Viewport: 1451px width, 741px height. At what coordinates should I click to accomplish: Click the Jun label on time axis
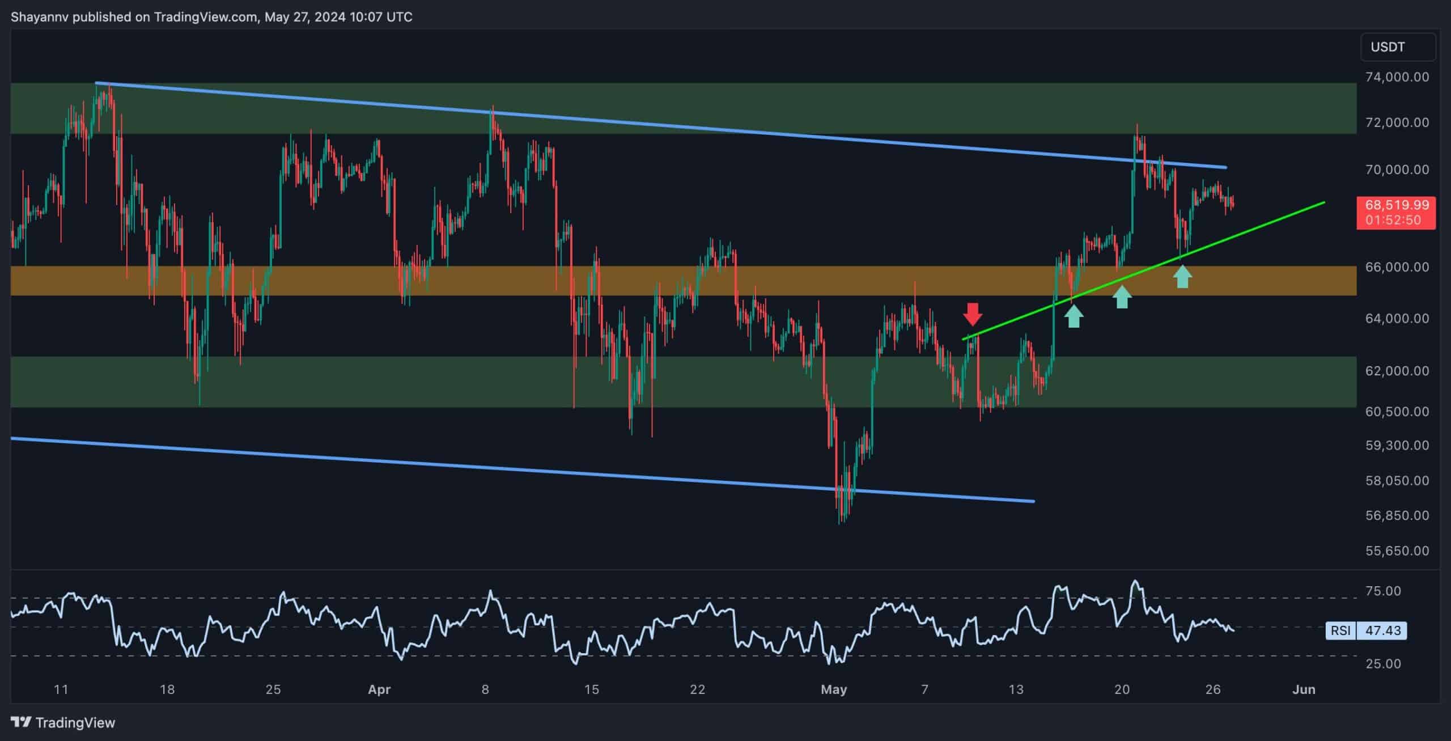1304,689
